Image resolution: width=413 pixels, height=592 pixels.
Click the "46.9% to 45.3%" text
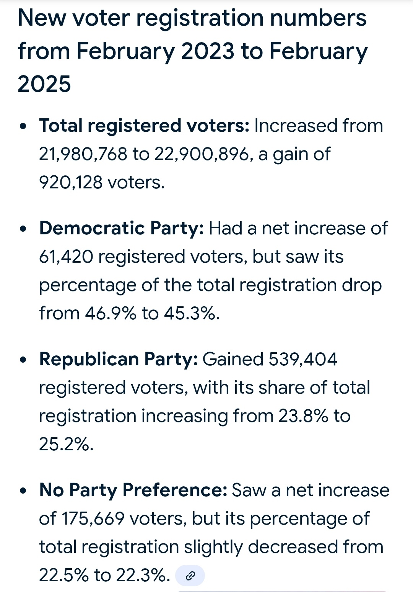(x=152, y=314)
